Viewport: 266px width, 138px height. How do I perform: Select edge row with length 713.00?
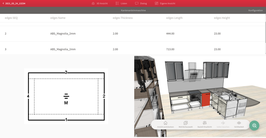(133, 49)
